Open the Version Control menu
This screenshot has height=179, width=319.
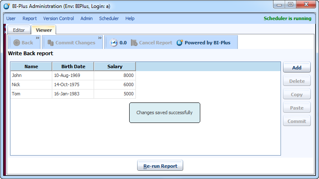[x=59, y=18]
